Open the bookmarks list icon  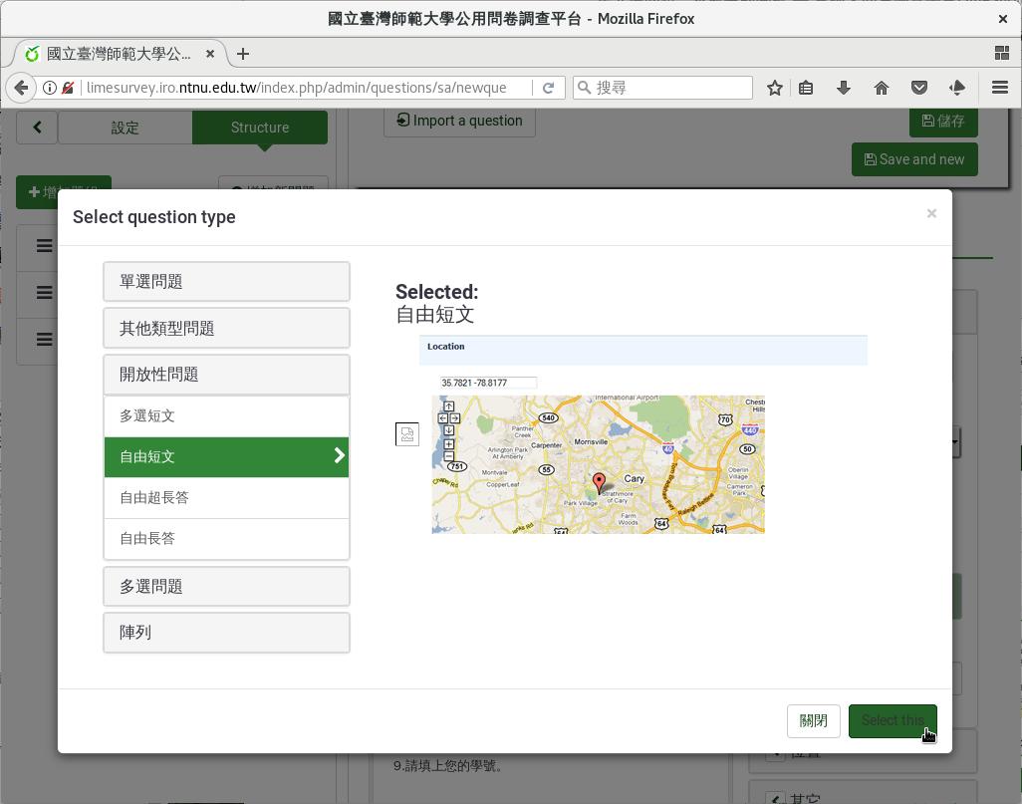pos(806,88)
